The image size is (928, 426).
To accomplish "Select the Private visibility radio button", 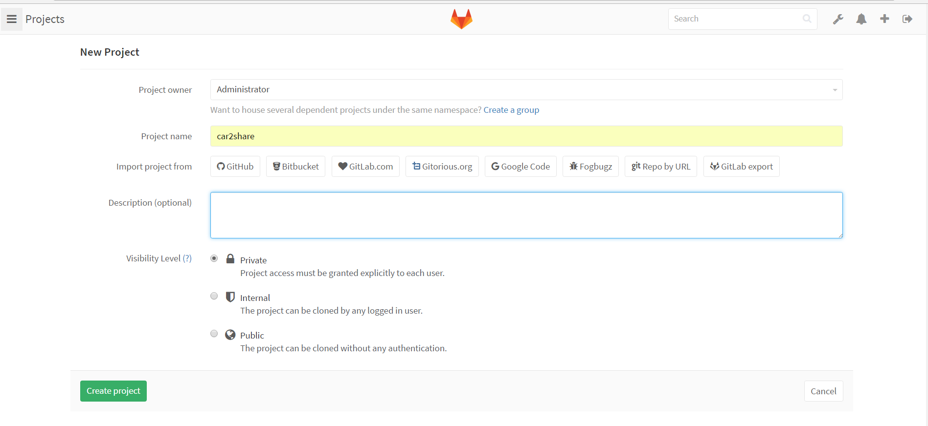I will [x=214, y=258].
